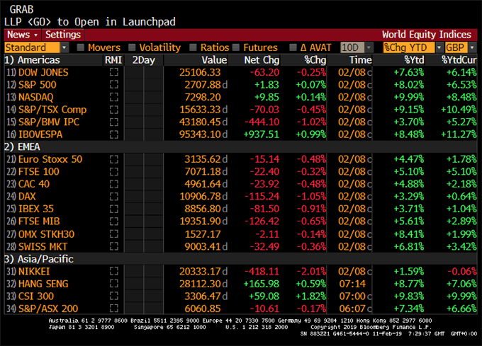This screenshot has height=346, width=482.
Task: Sort by the Net Chg column header
Action: pyautogui.click(x=262, y=60)
